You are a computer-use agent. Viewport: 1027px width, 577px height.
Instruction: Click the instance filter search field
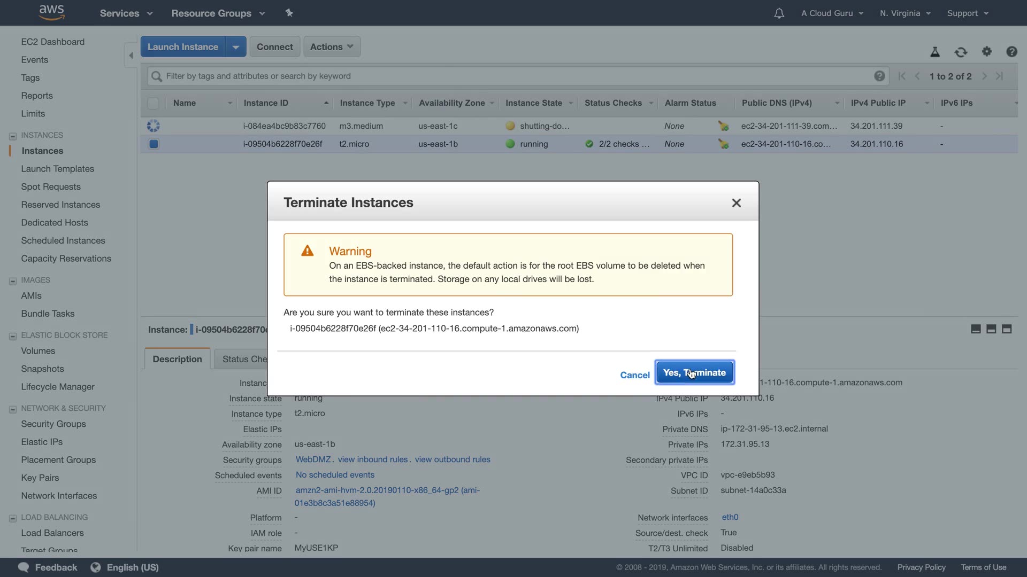pos(513,76)
